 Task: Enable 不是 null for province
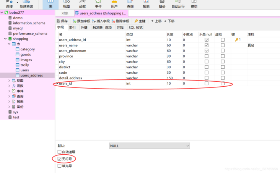[x=207, y=56]
